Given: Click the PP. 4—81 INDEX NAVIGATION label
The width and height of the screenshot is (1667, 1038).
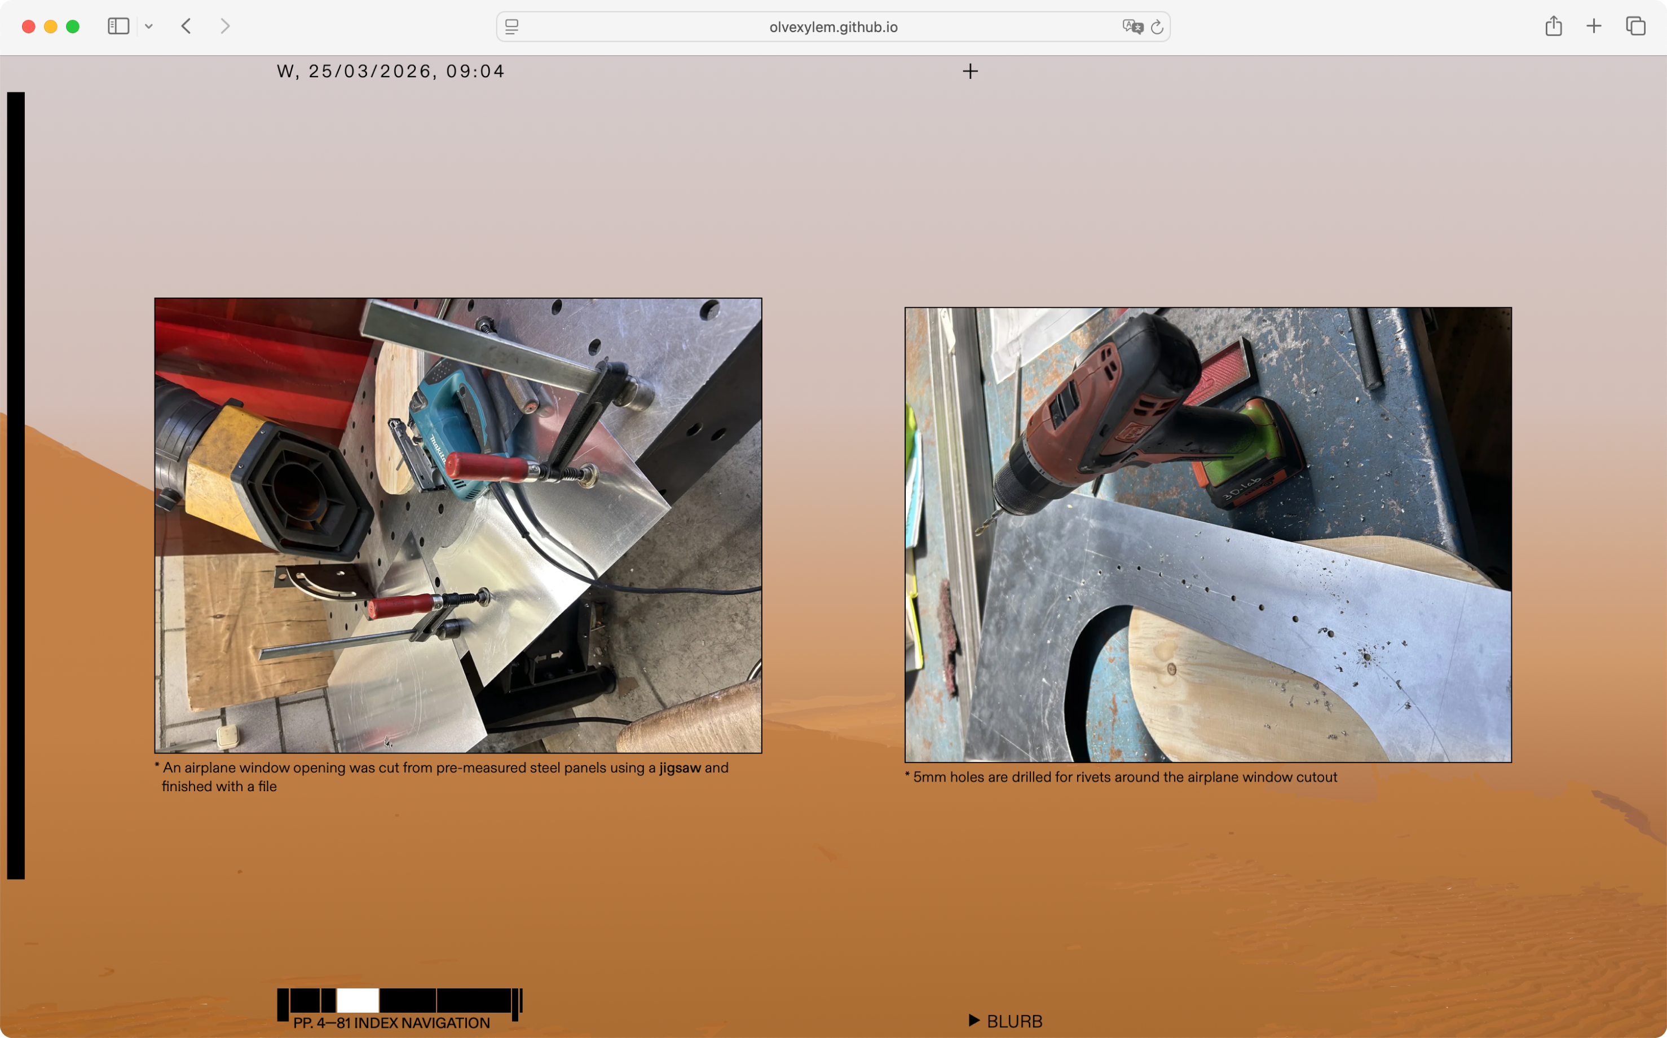Looking at the screenshot, I should point(391,1023).
